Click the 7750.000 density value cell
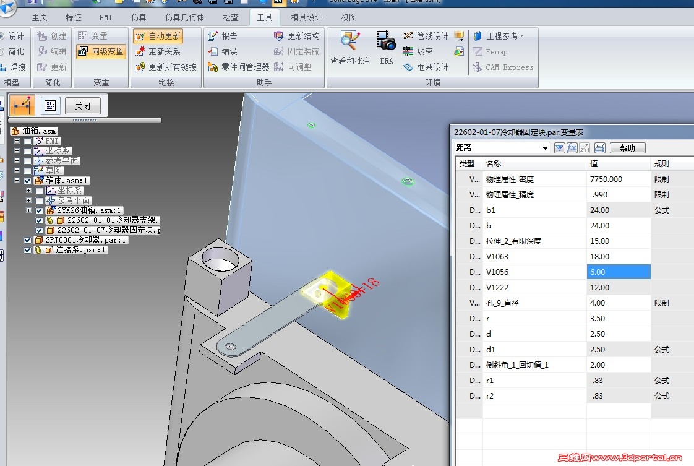The height and width of the screenshot is (466, 694). (619, 179)
